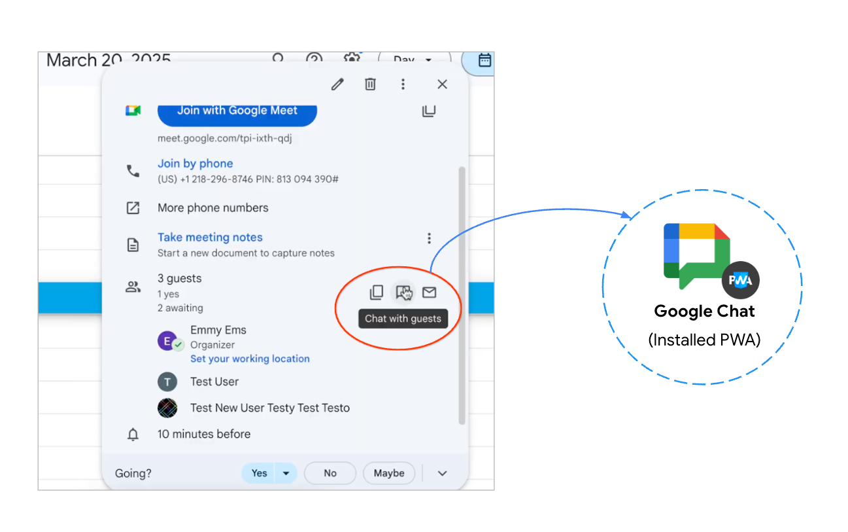Close the event details popup
Screen dimensions: 848x532
[x=442, y=84]
